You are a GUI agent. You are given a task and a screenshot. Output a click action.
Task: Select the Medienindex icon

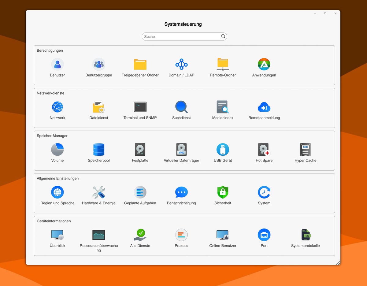tap(223, 107)
